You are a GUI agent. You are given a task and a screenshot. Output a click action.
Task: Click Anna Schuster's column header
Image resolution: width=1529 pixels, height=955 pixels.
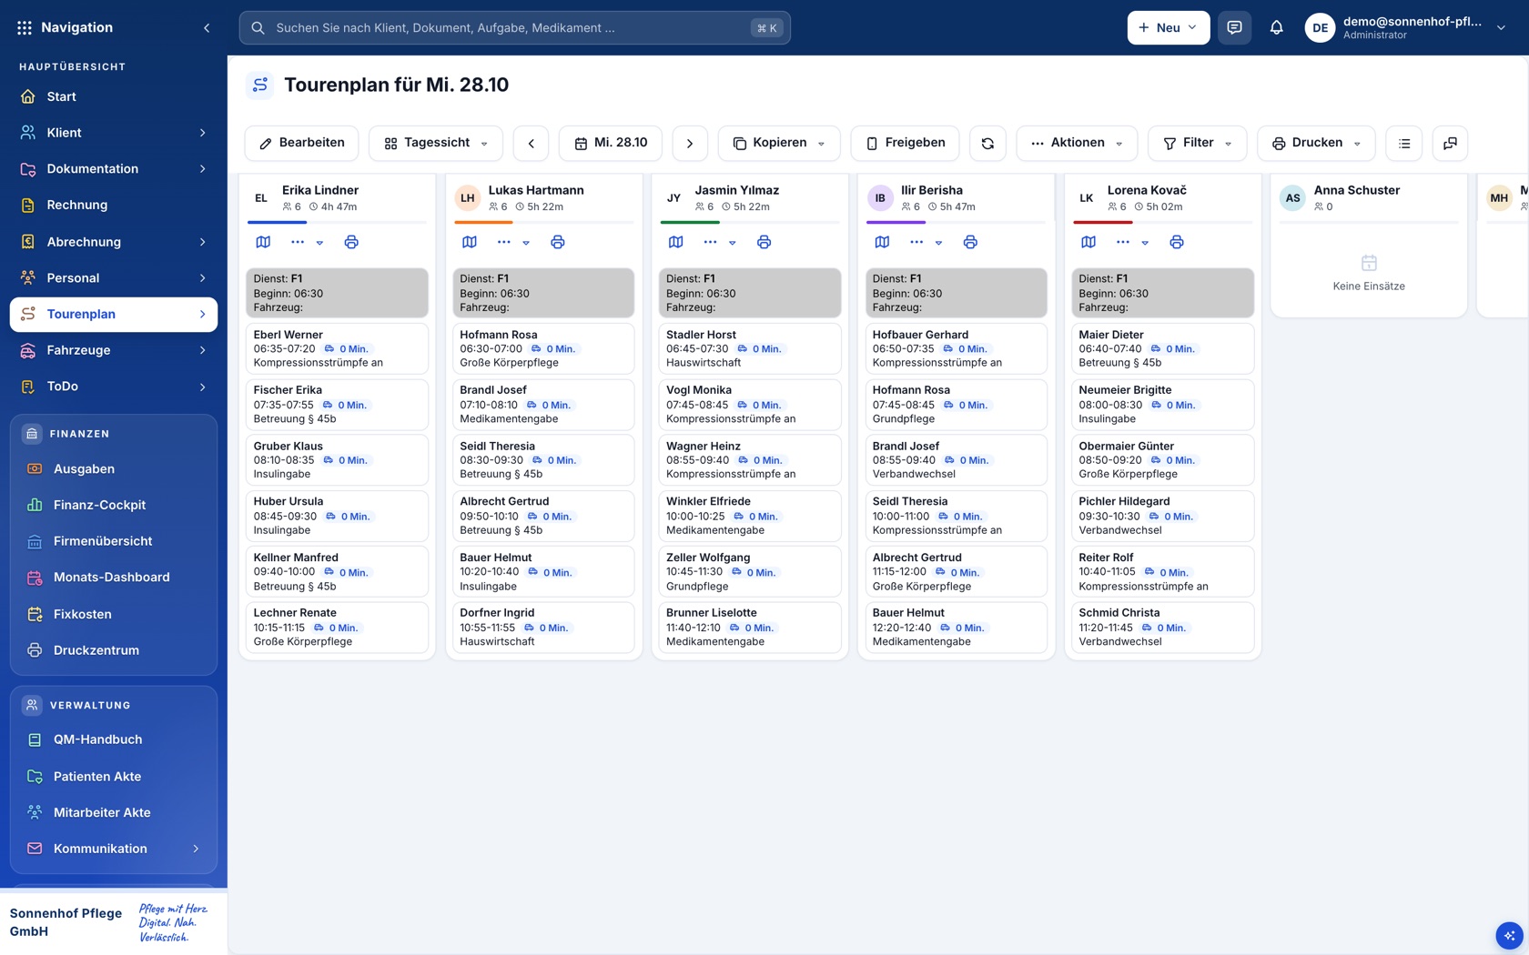coord(1369,197)
